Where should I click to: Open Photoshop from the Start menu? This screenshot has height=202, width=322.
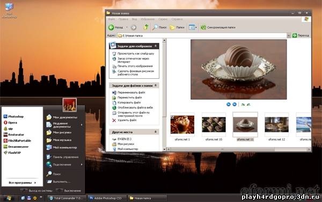[13, 116]
